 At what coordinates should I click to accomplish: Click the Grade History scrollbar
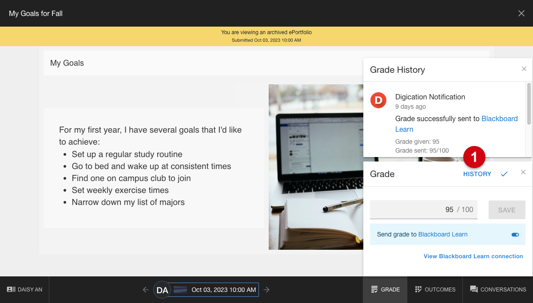click(529, 104)
